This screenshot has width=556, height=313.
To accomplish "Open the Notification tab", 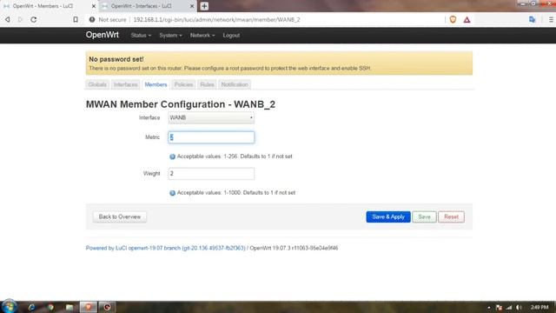I will (x=235, y=84).
